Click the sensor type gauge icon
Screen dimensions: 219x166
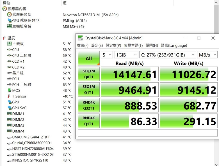[9, 14]
